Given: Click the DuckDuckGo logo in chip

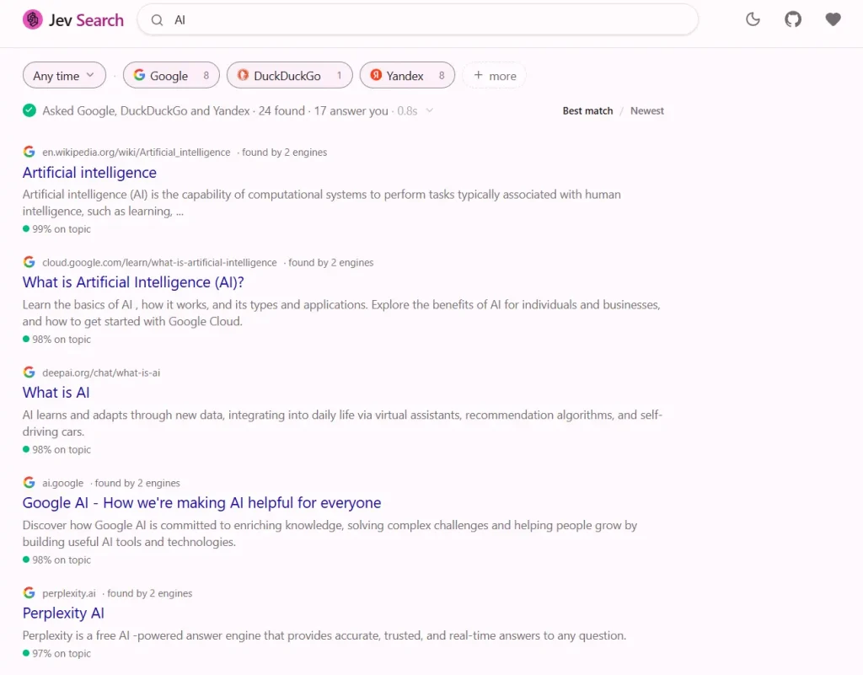Looking at the screenshot, I should (243, 75).
